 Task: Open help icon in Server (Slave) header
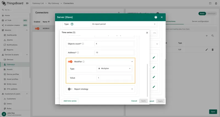156,17
